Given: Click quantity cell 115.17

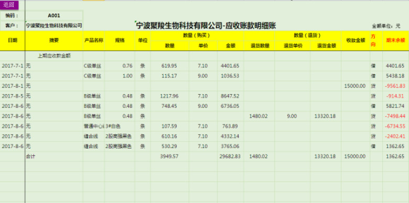Looking at the screenshot, I should (x=169, y=76).
